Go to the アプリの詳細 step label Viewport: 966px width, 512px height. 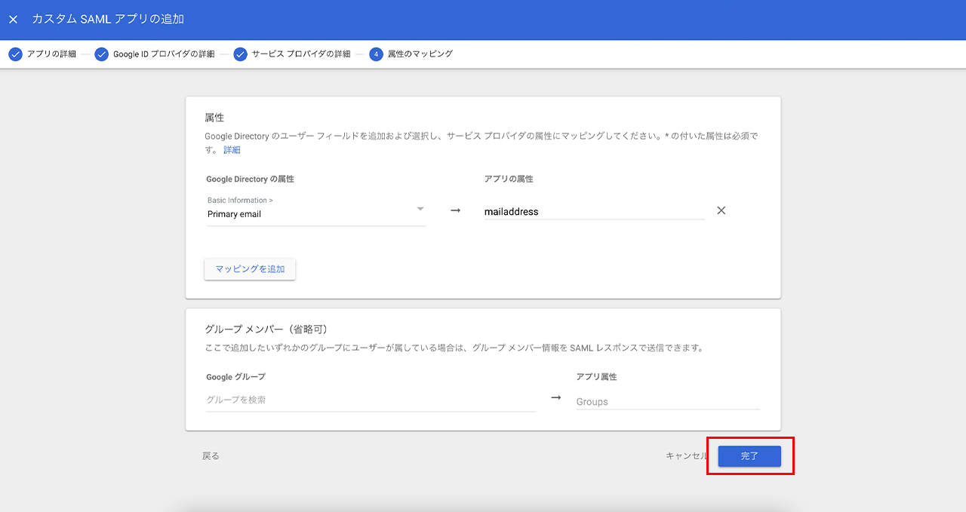[x=51, y=54]
